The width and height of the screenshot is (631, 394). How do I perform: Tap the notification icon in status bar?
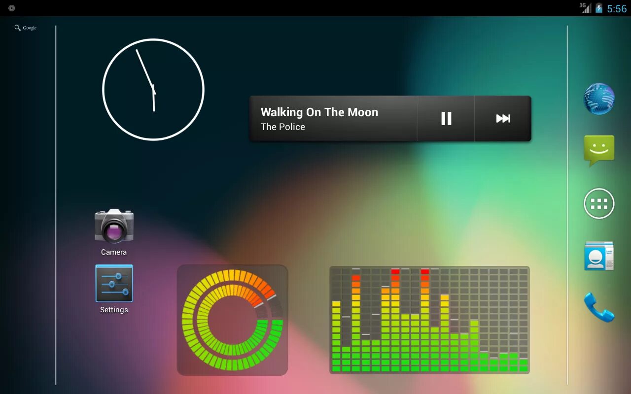click(11, 8)
